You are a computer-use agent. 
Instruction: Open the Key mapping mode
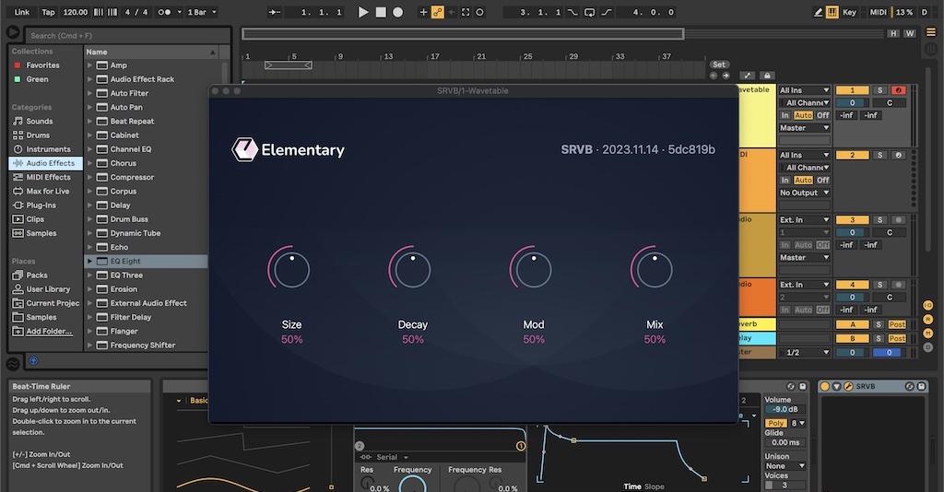click(849, 12)
